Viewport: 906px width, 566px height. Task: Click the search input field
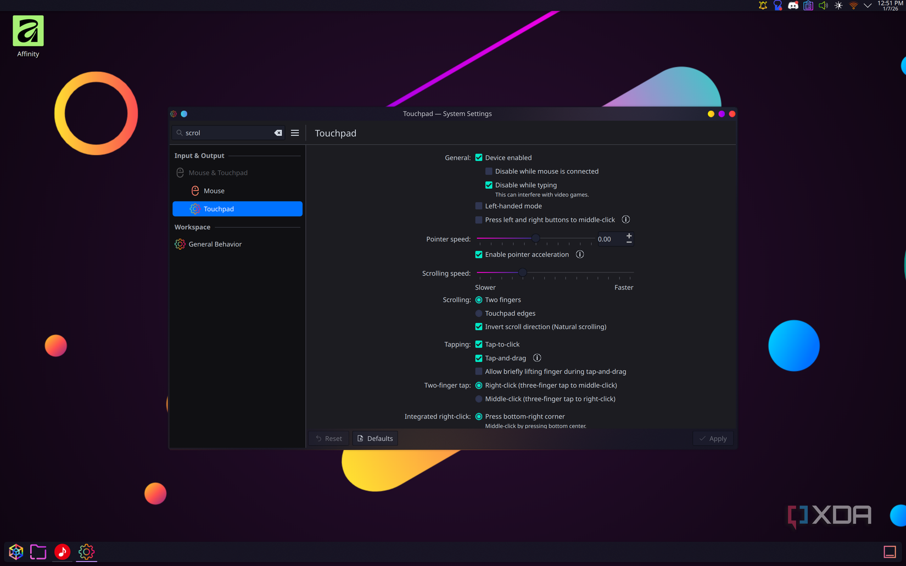pyautogui.click(x=228, y=133)
